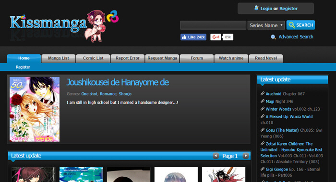Open the Manga List tab

[x=59, y=58]
